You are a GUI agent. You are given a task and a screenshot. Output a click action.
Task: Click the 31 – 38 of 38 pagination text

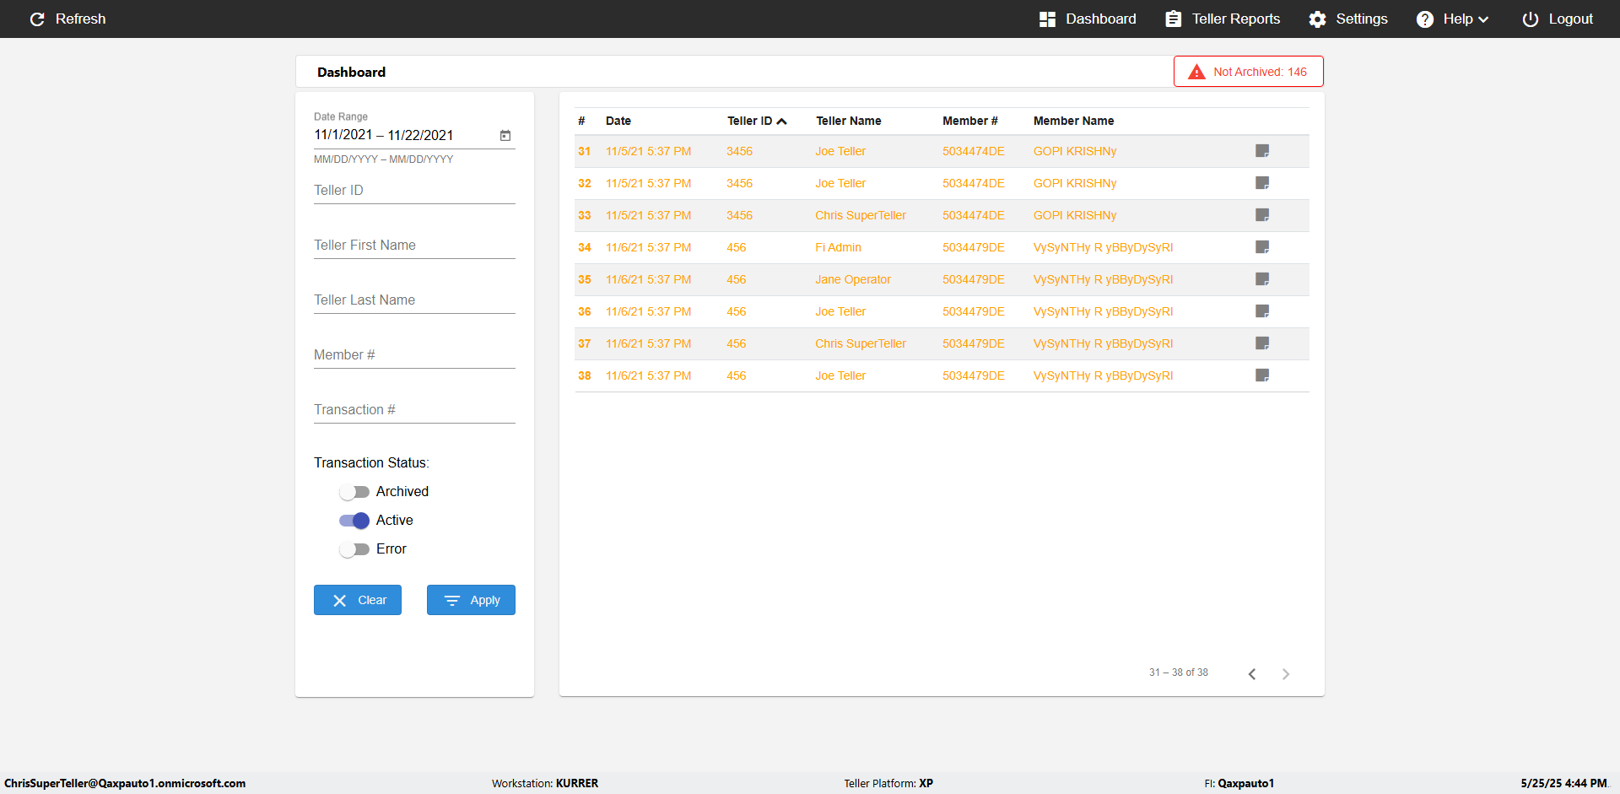click(1178, 672)
